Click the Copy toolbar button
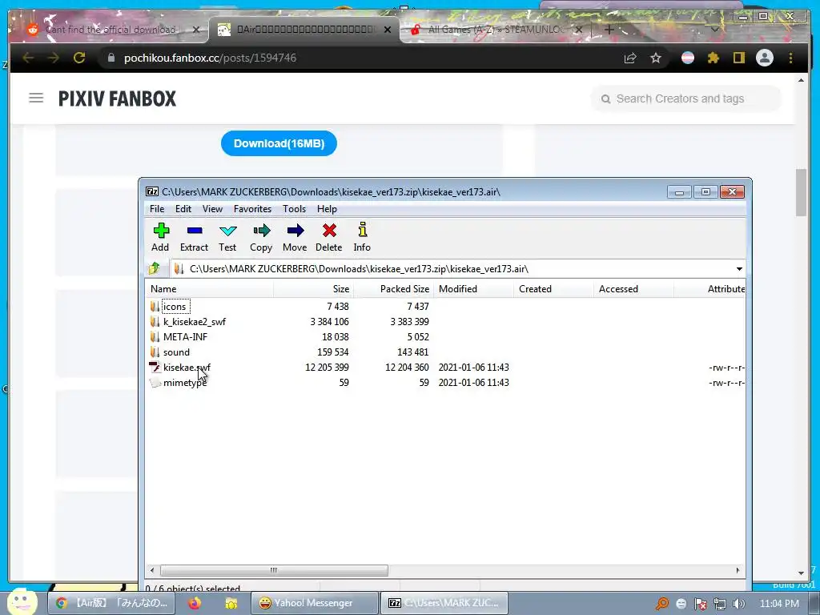This screenshot has width=820, height=615. coord(261,237)
